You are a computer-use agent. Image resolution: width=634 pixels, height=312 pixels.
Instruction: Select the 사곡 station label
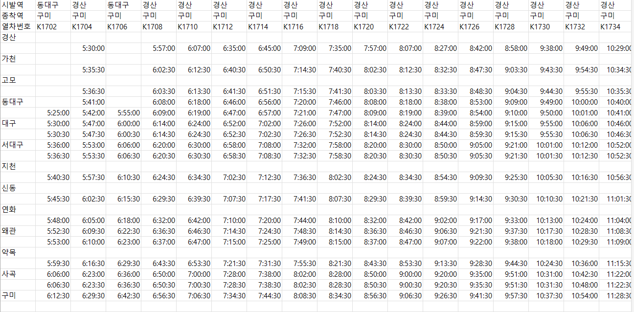pos(18,274)
